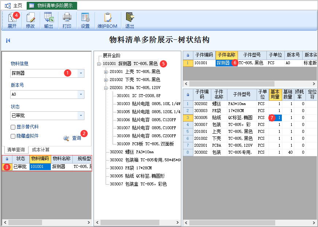Image resolution: width=318 pixels, height=227 pixels.
Task: Open the 设置 settings icon
Action: (85, 18)
